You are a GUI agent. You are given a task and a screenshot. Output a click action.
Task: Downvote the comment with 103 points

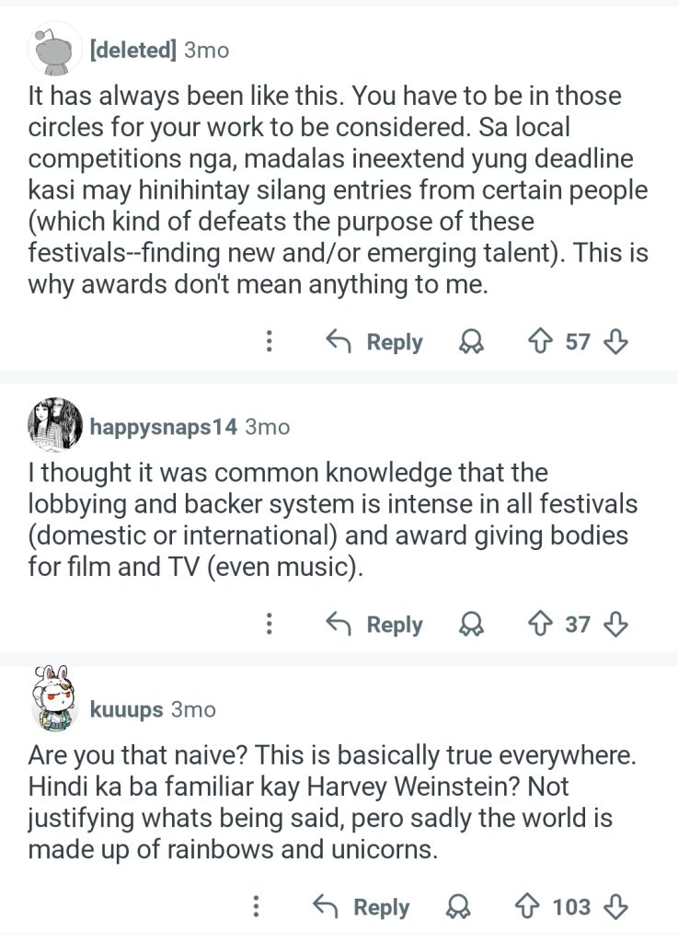pos(615,907)
